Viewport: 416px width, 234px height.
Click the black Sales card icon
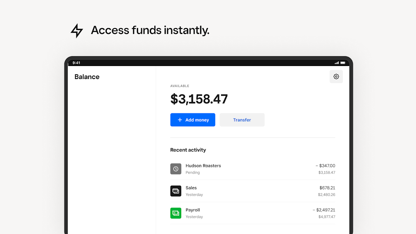(176, 191)
